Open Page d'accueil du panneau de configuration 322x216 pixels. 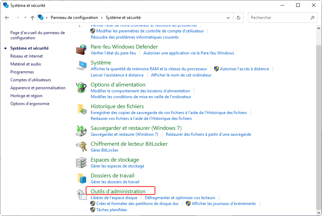point(38,35)
